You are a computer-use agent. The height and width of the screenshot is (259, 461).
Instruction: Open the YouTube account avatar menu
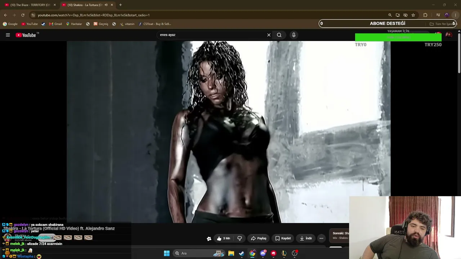449,35
